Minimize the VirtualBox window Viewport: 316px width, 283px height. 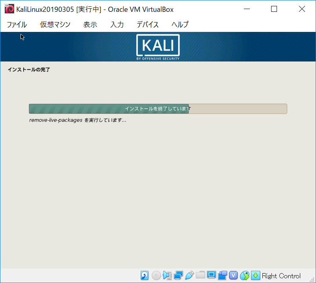click(x=247, y=9)
